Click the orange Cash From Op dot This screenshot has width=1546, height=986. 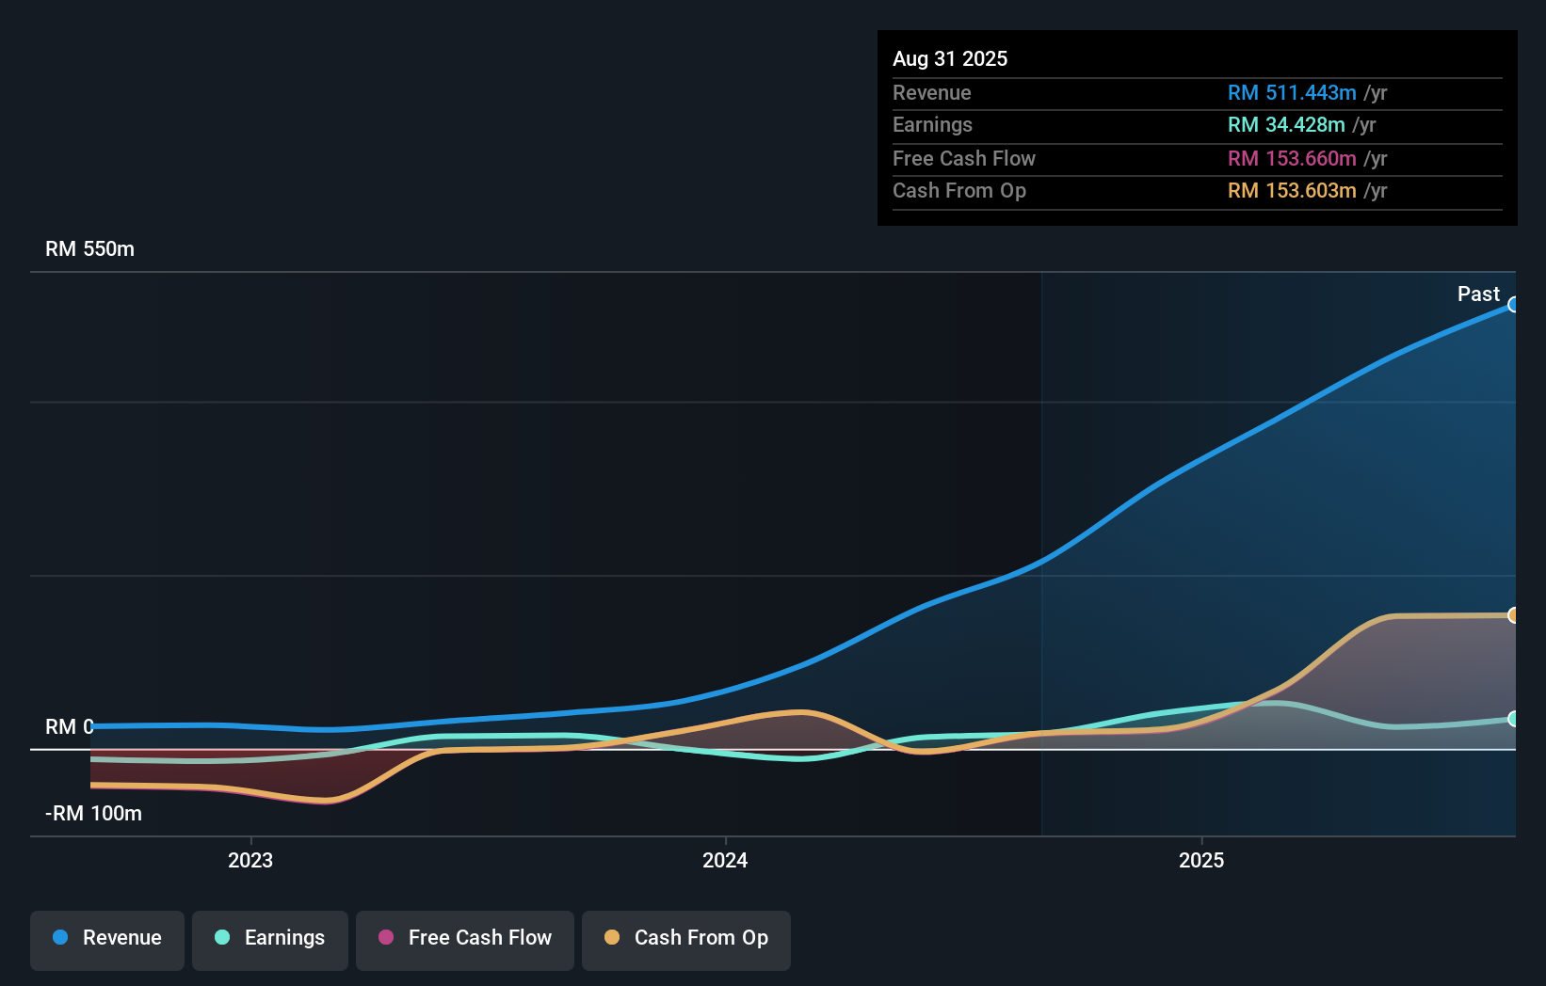[x=612, y=937]
